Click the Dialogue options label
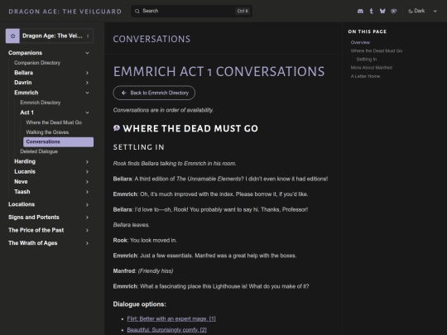 (x=139, y=304)
